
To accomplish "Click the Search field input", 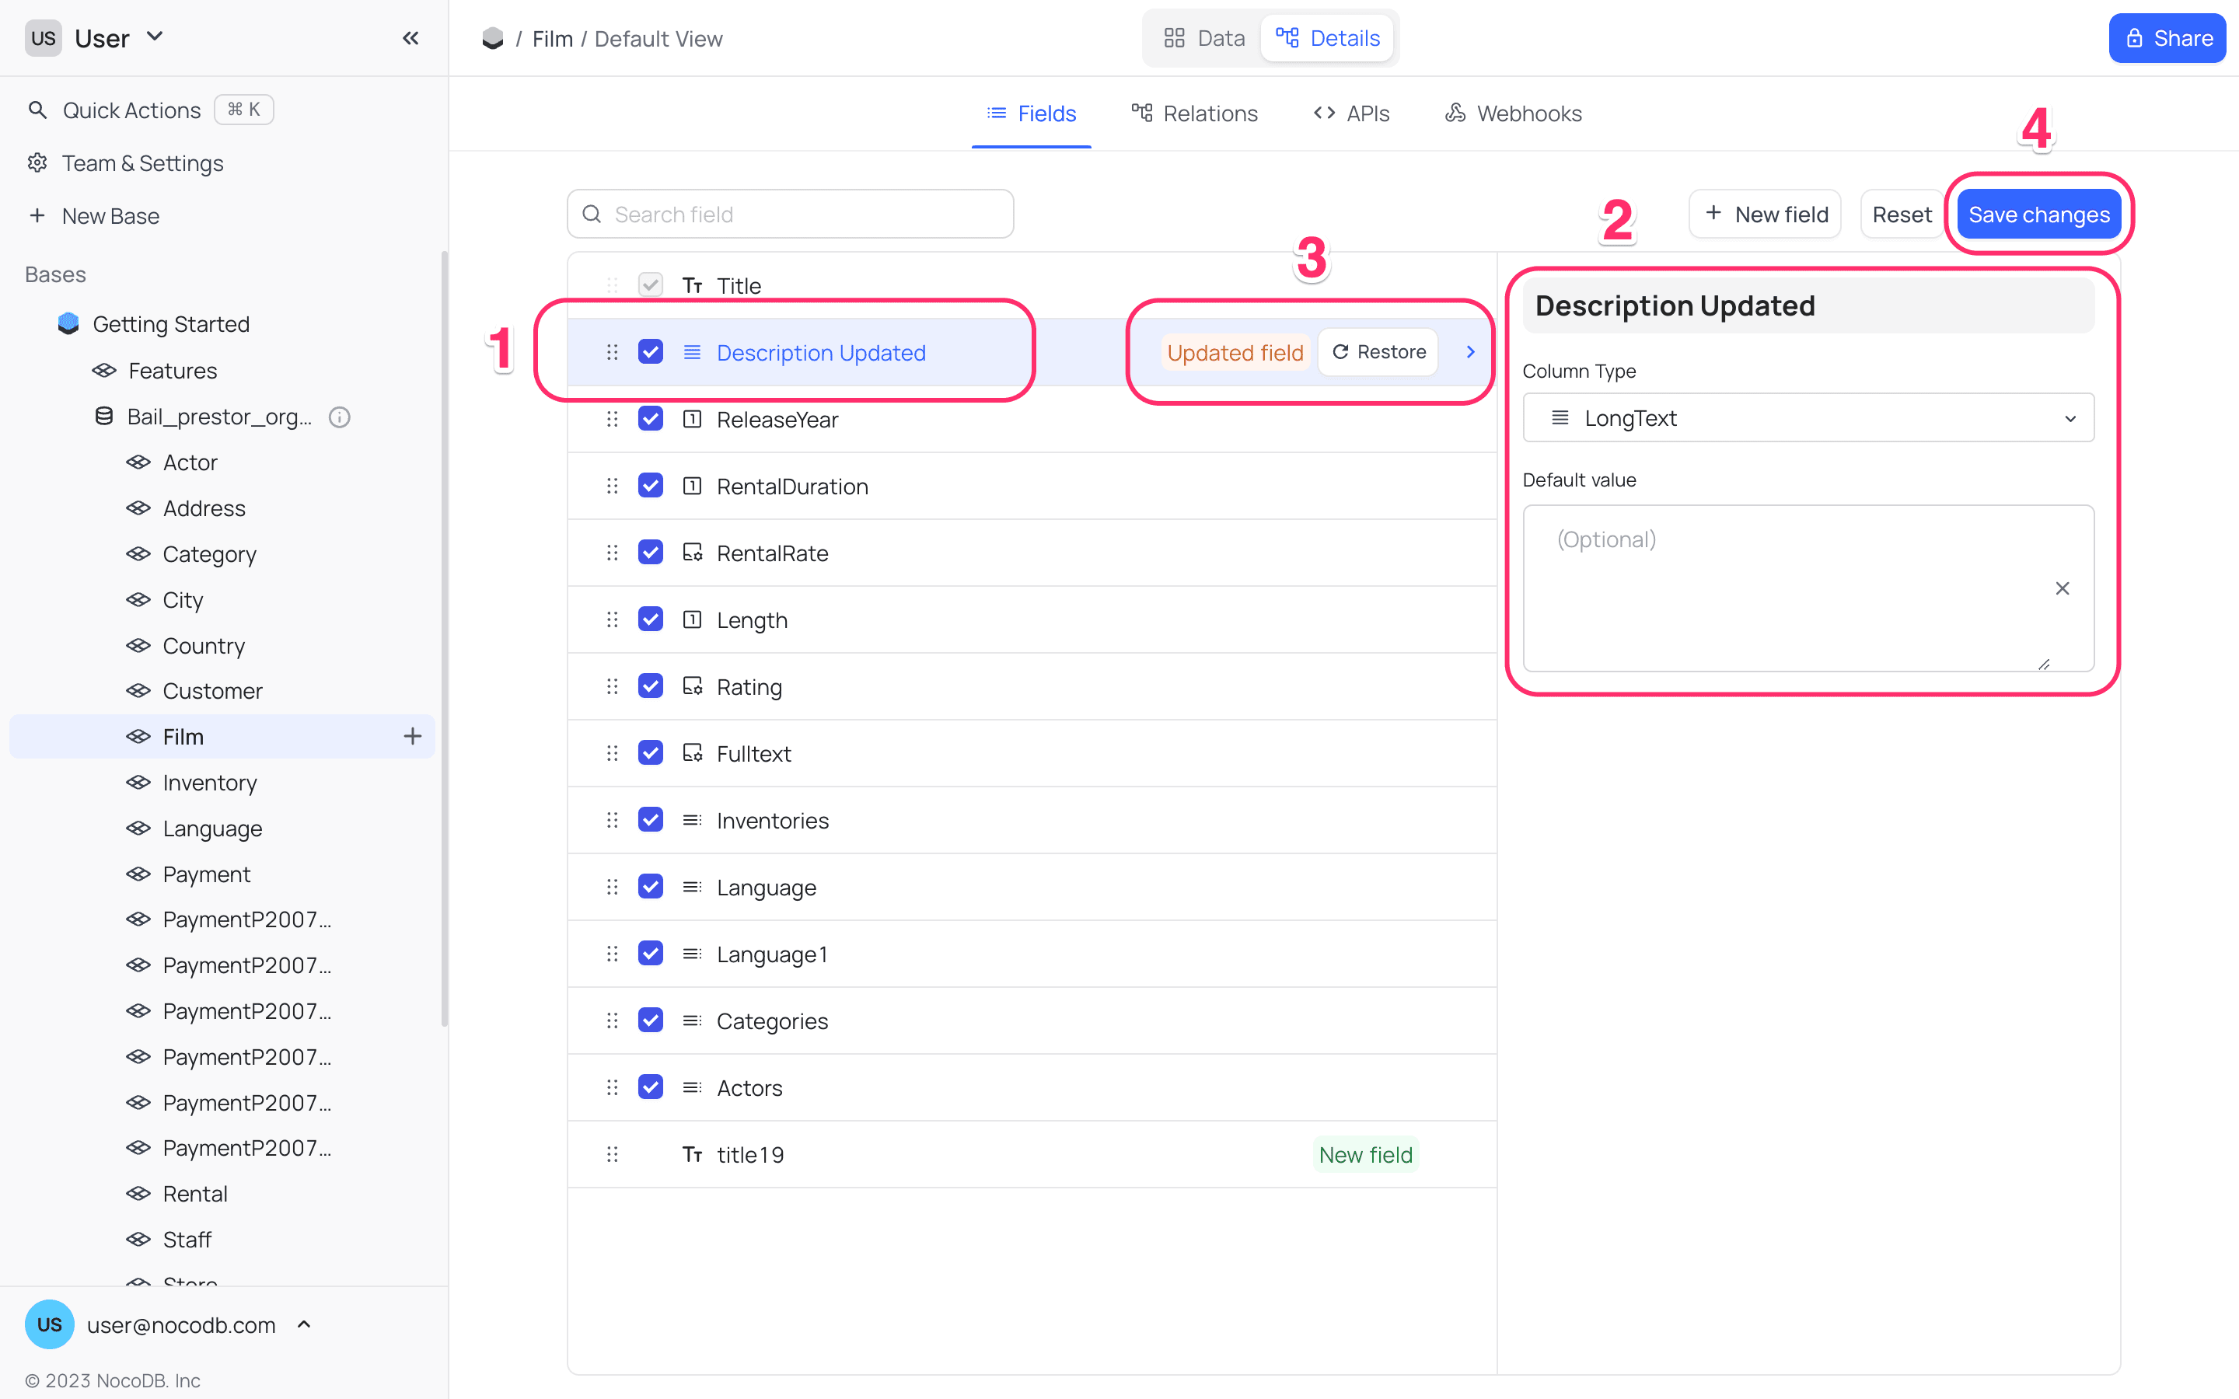I will pos(791,215).
